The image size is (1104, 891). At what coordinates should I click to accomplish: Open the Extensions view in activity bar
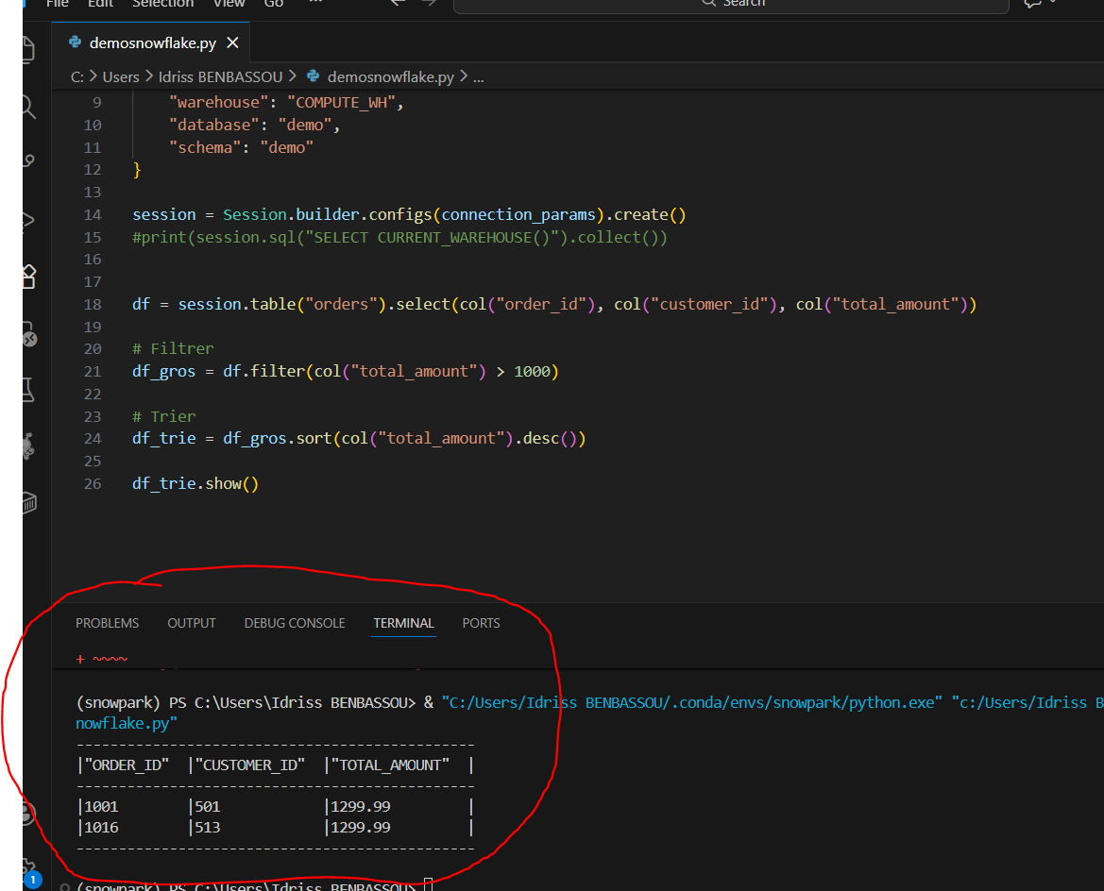pos(28,276)
